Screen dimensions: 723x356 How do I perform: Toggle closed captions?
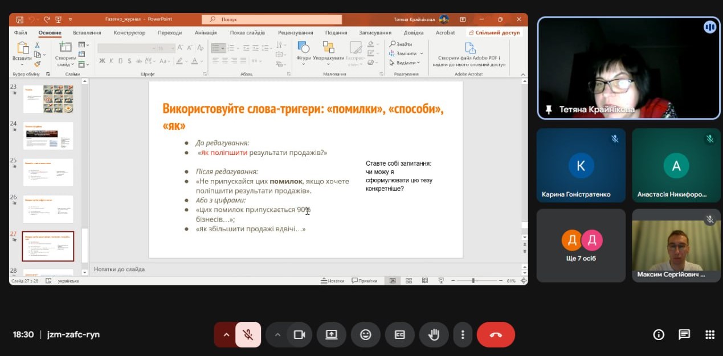coord(400,335)
